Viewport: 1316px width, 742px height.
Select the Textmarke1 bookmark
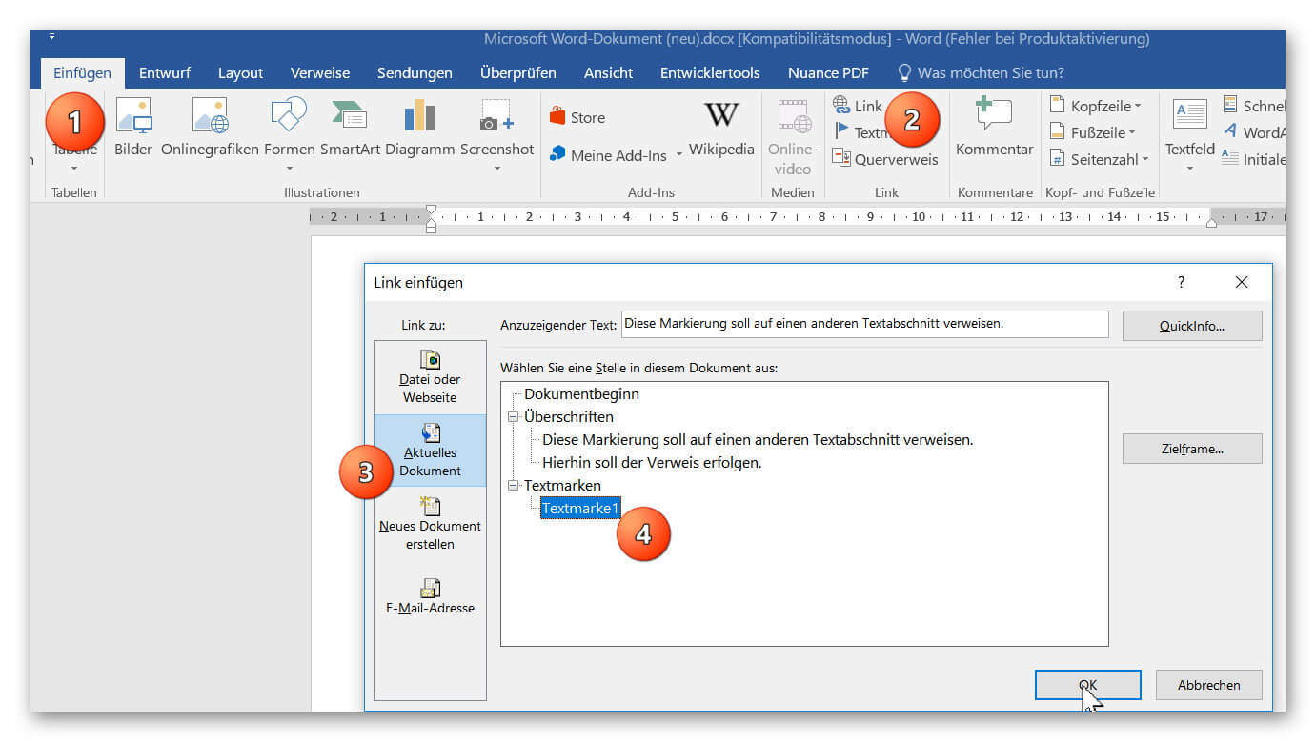[580, 509]
